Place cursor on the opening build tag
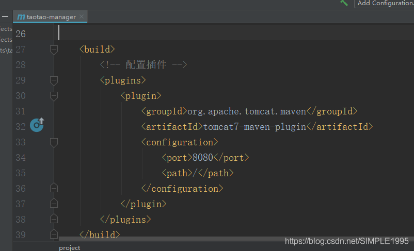This screenshot has height=251, width=414. tap(97, 49)
